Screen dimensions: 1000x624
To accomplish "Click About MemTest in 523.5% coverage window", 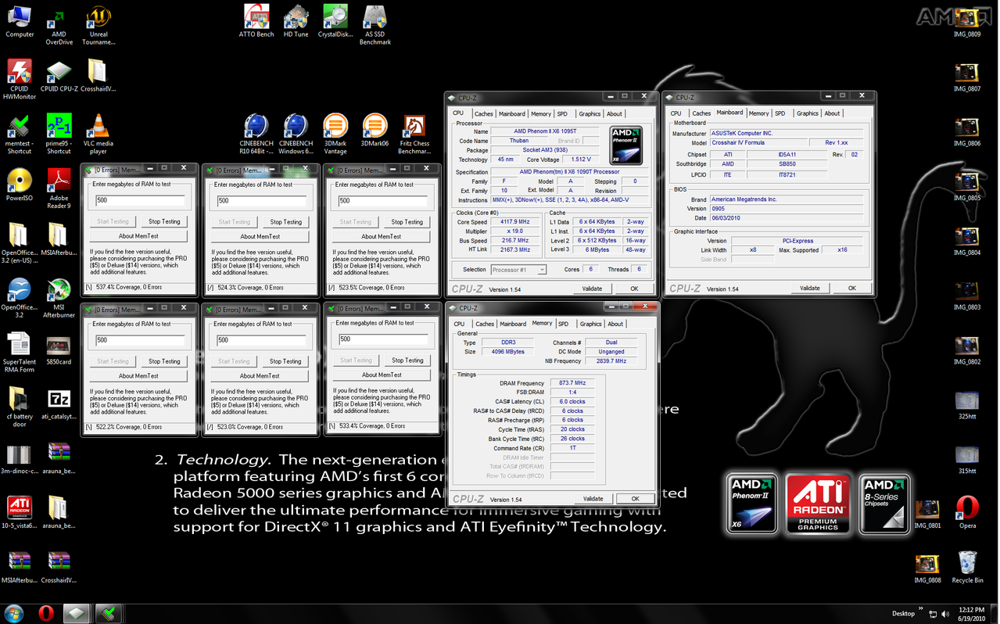I will pyautogui.click(x=381, y=236).
